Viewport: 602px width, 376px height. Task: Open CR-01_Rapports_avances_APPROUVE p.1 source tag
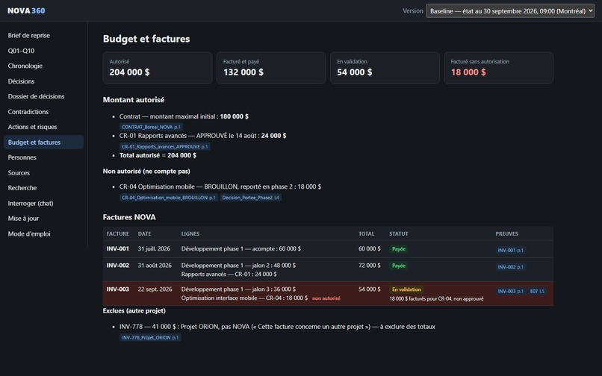tap(165, 146)
